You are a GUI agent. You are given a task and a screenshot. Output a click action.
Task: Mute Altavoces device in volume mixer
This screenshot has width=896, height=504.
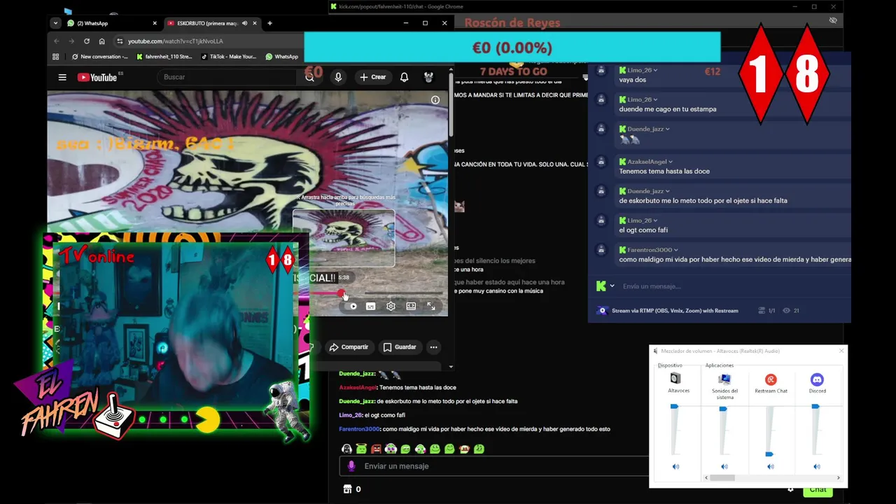[675, 466]
